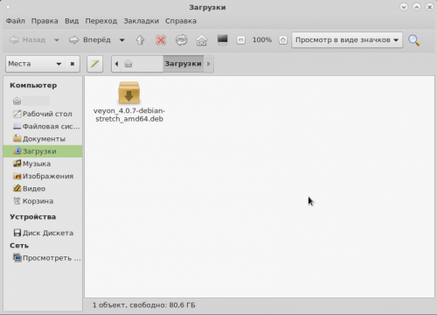Image resolution: width=437 pixels, height=315 pixels.
Task: Open the Вперёд history dropdown arrow
Action: pyautogui.click(x=122, y=40)
